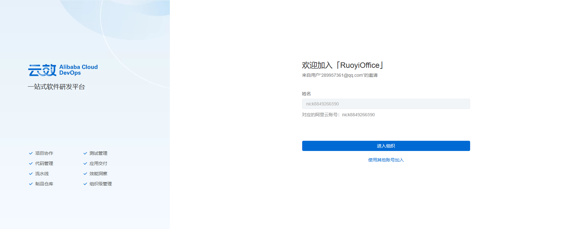Click the checkmark beside 效能洞察
This screenshot has width=563, height=229.
tap(85, 174)
